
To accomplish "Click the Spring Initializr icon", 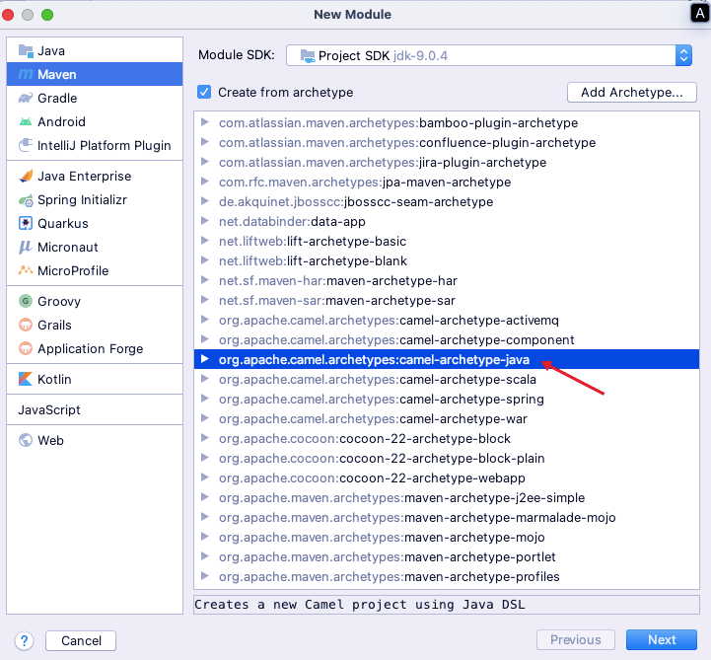I will [26, 199].
